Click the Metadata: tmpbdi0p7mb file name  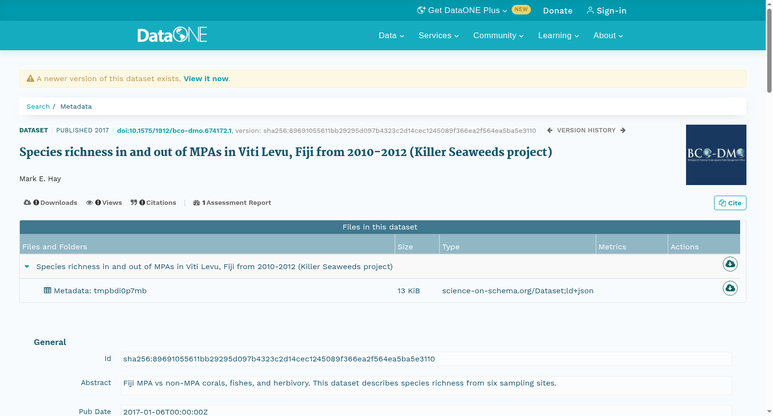pos(100,291)
